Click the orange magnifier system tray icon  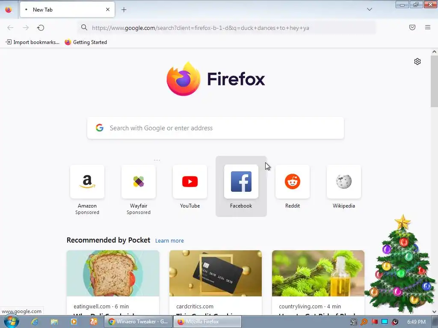364,322
